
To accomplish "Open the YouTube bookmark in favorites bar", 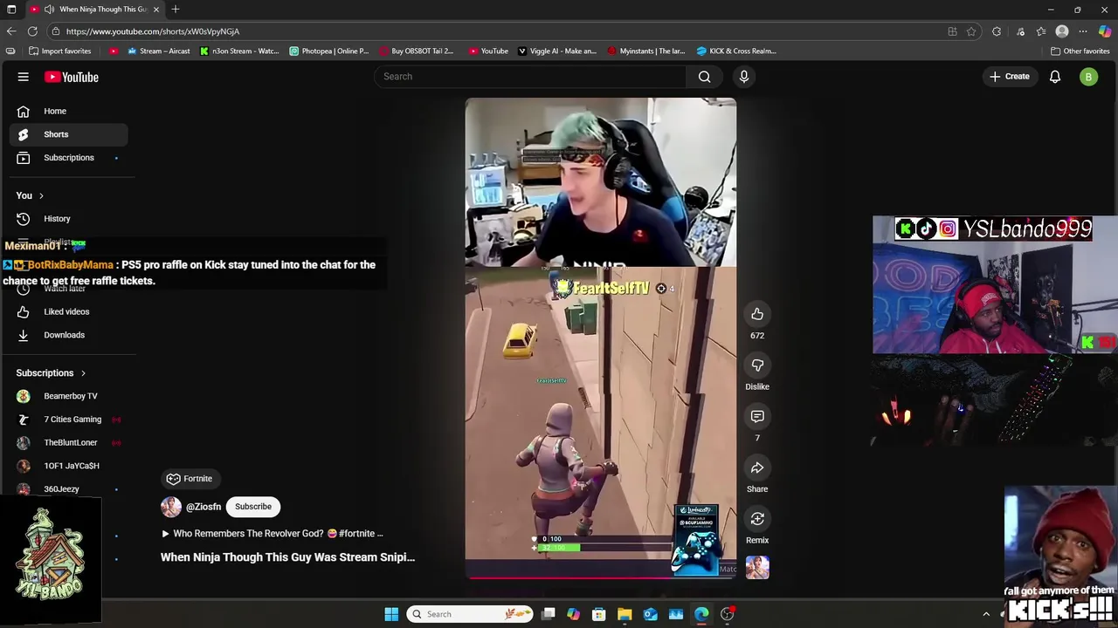I will click(488, 51).
